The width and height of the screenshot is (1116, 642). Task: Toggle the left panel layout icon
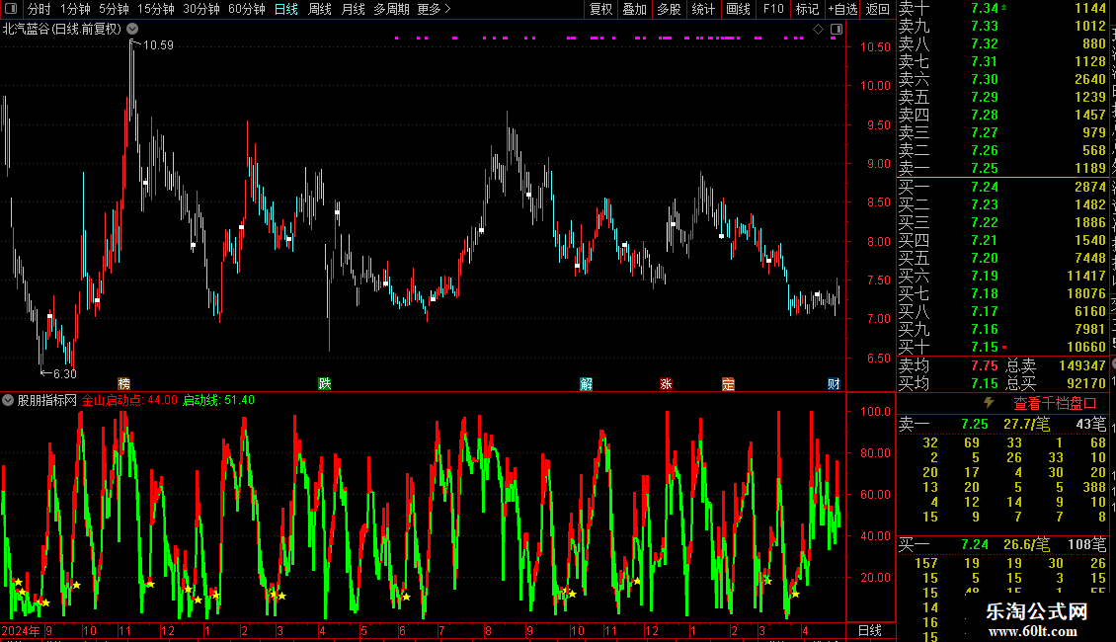click(x=11, y=9)
